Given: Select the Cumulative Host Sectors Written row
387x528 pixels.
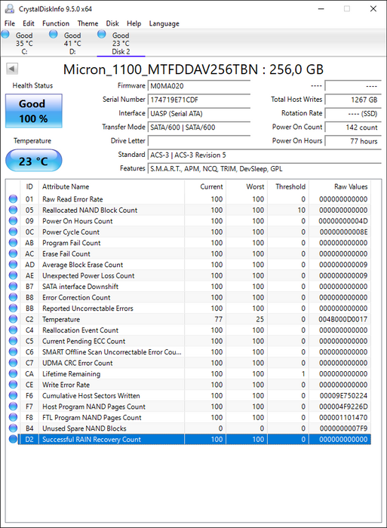Looking at the screenshot, I should coord(189,396).
